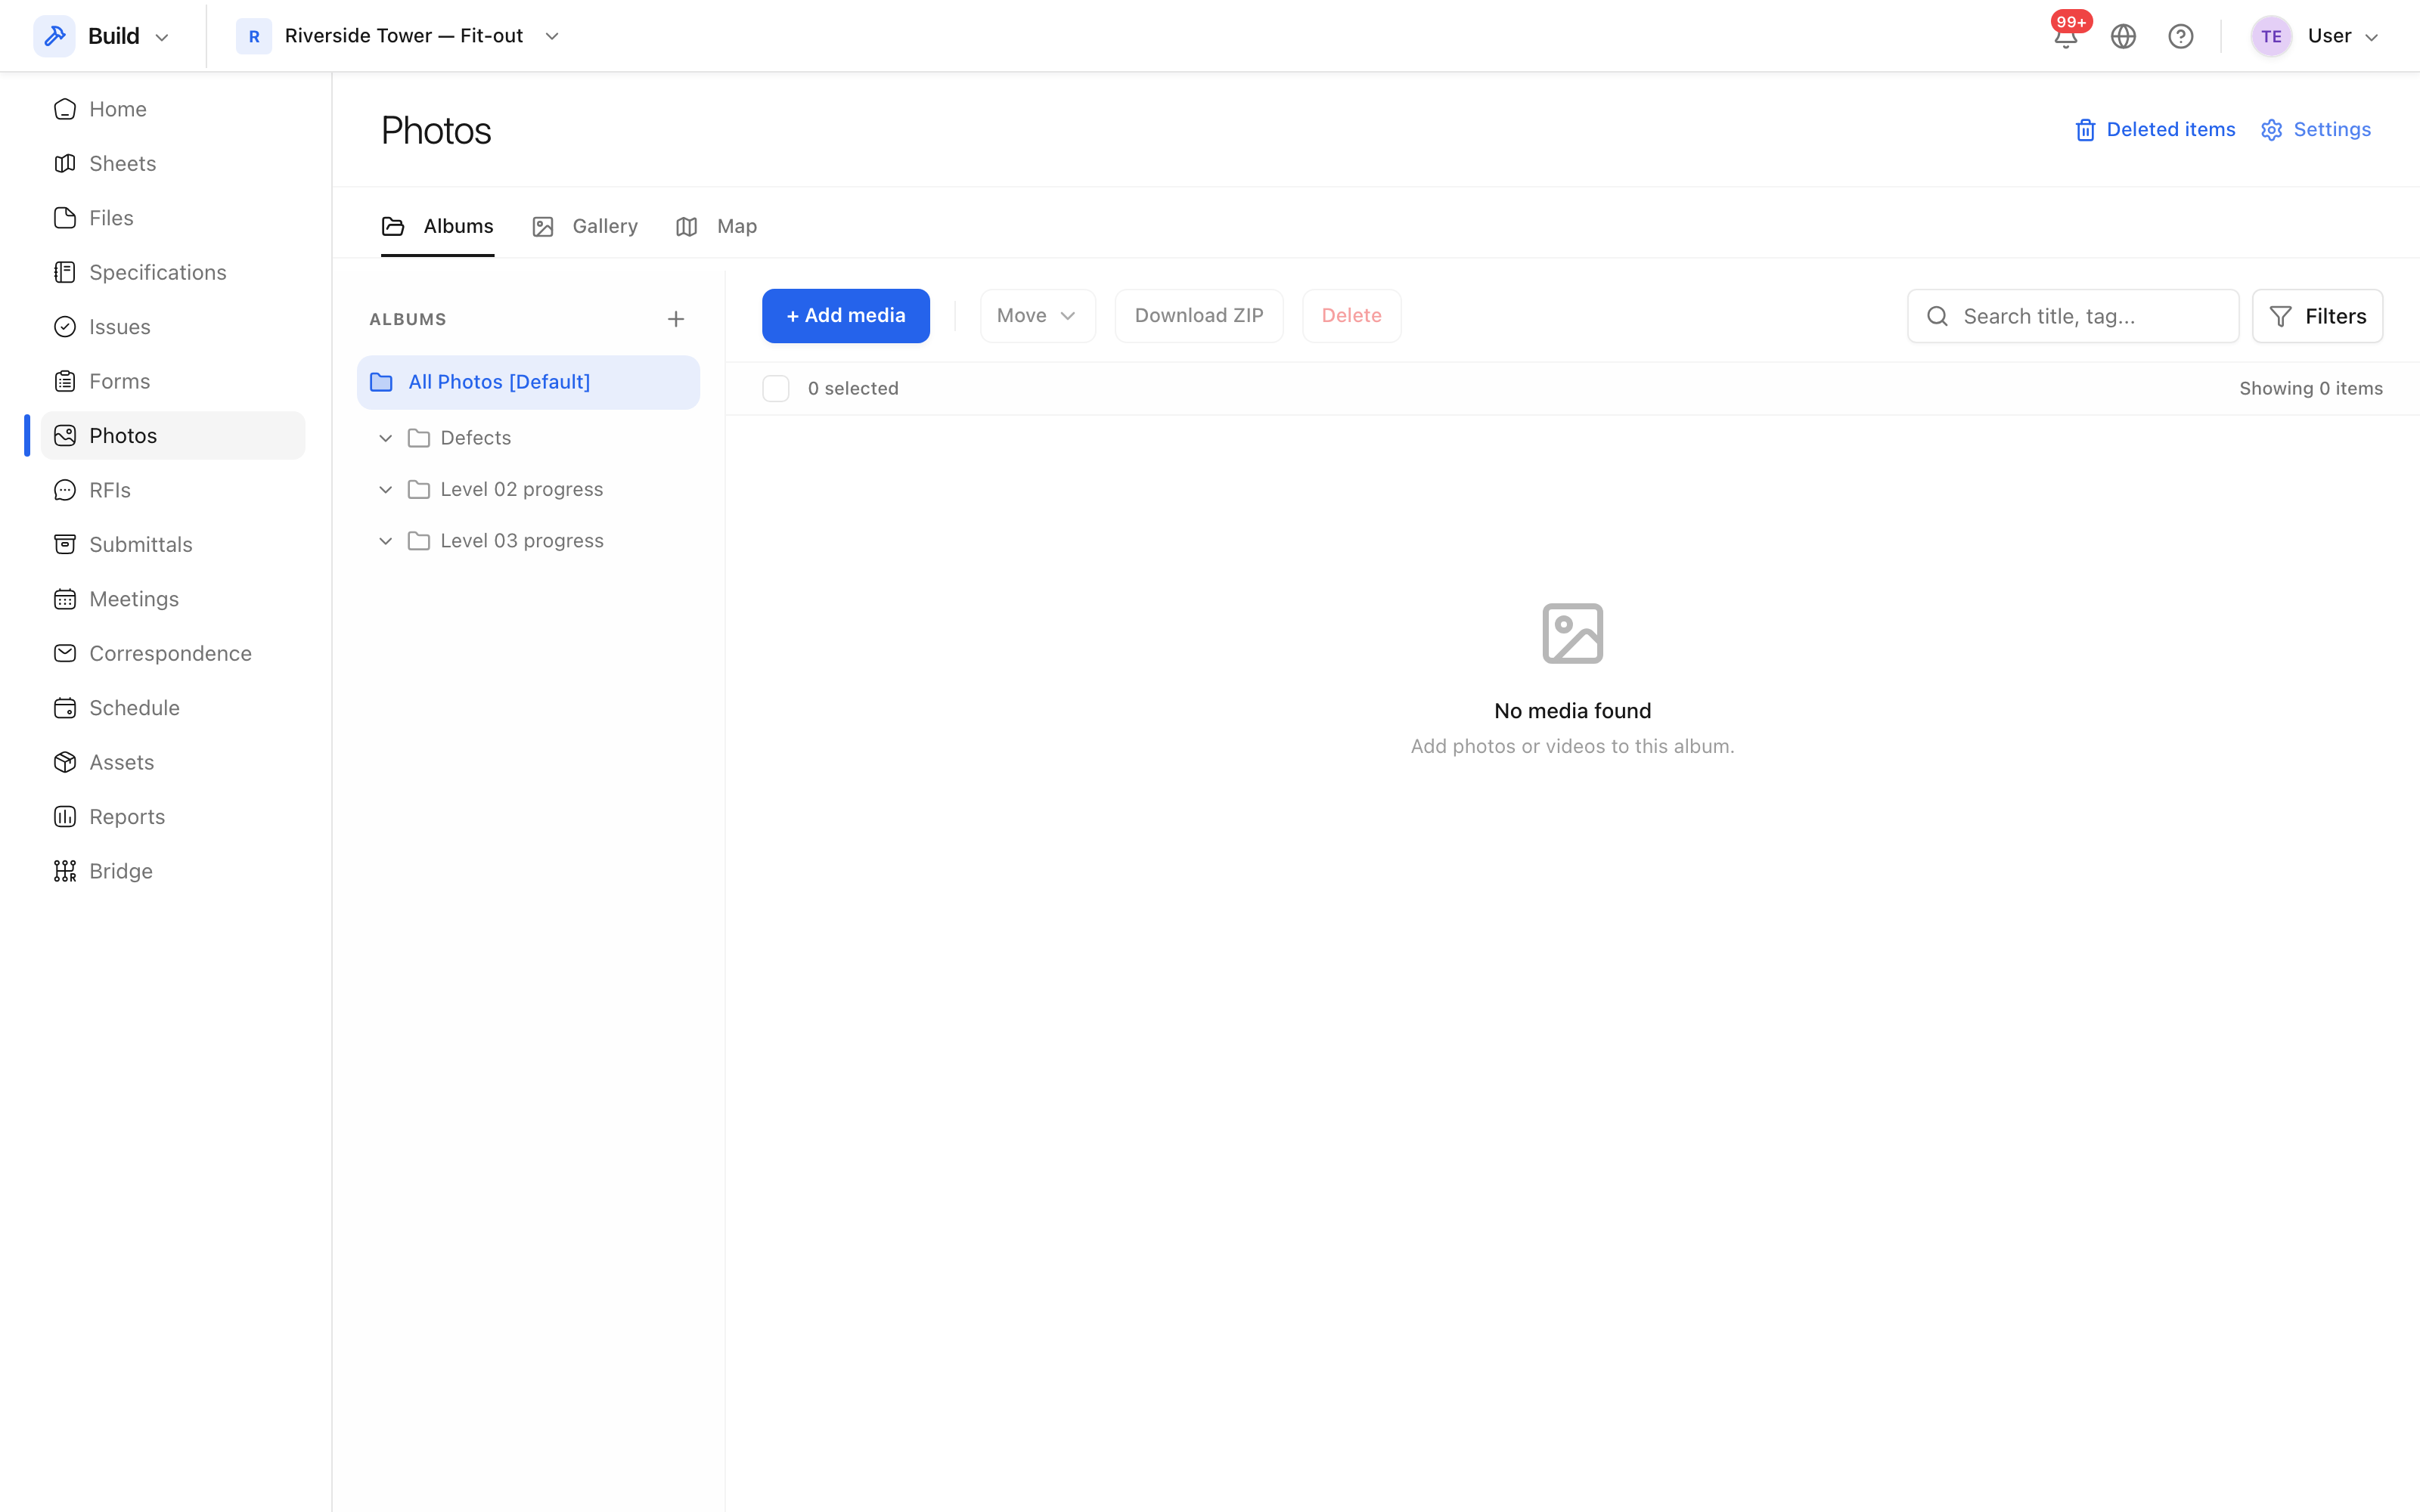The width and height of the screenshot is (2420, 1512).
Task: Switch to the Gallery tab
Action: [585, 226]
